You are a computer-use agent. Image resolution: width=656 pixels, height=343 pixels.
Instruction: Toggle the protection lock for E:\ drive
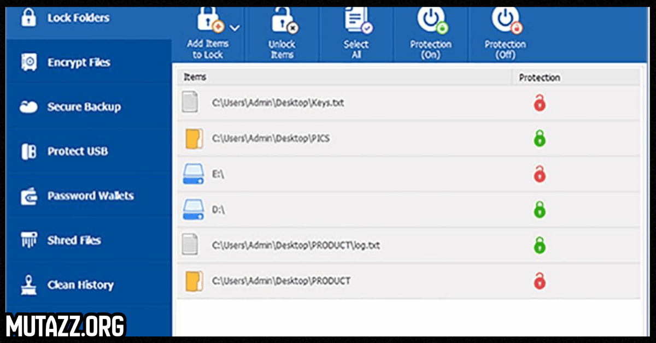click(x=540, y=174)
